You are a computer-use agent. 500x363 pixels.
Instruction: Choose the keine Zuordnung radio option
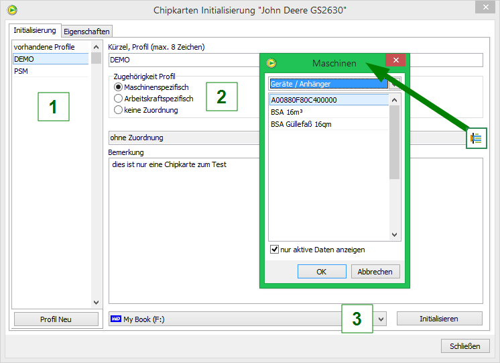tap(119, 109)
